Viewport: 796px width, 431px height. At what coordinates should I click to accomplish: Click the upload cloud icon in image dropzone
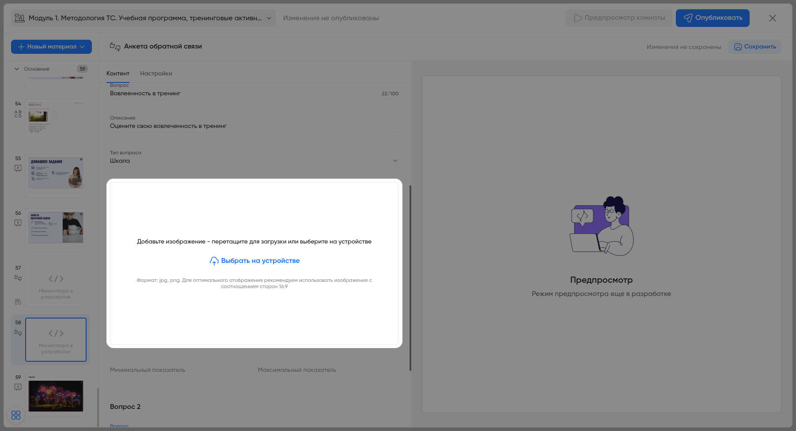214,261
